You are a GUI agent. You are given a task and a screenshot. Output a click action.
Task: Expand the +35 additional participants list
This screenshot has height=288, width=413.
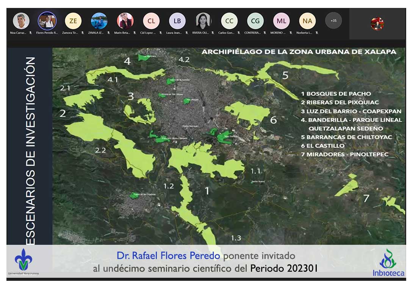333,21
